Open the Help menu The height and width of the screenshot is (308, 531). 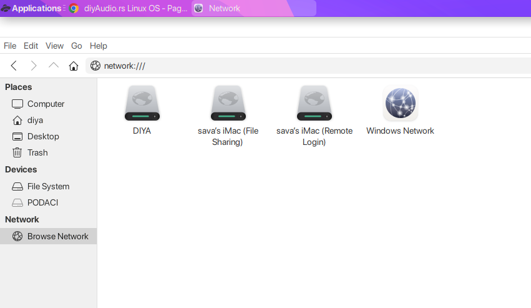click(98, 46)
